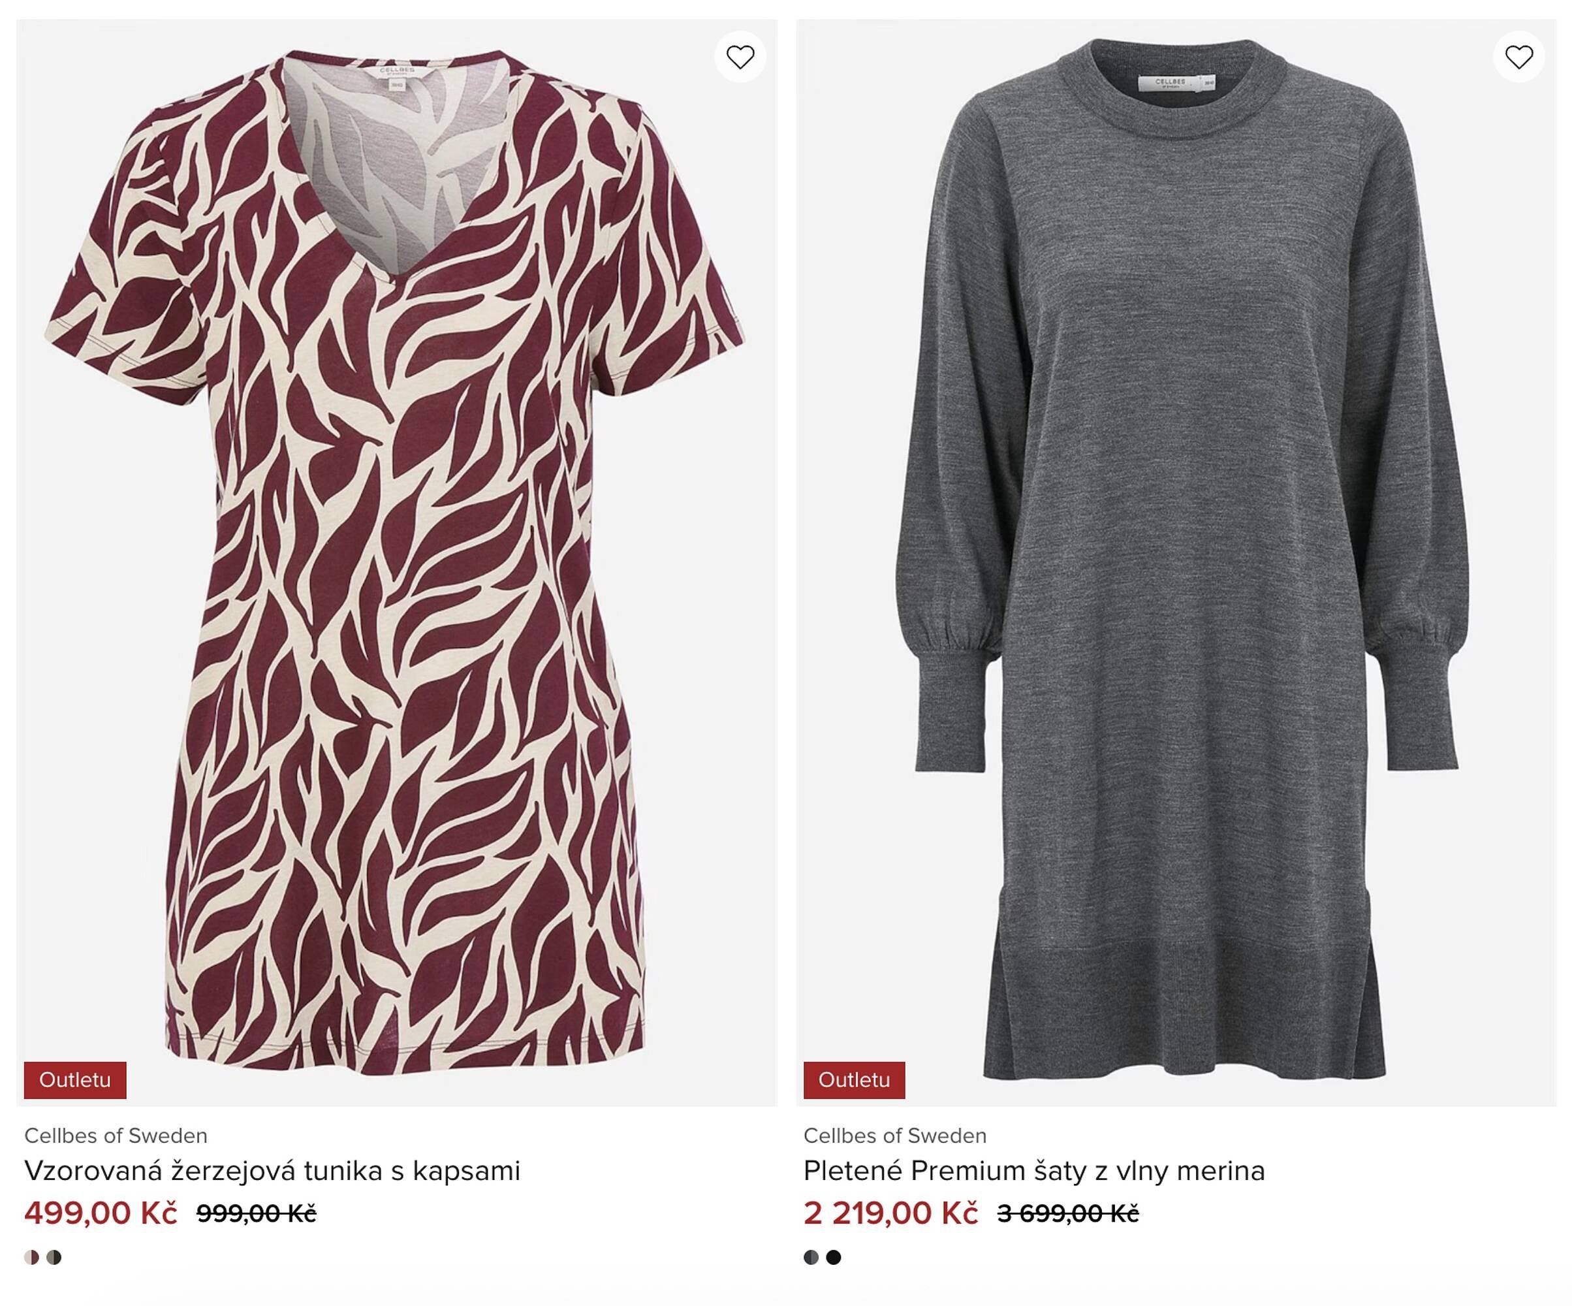Open the patterned jersey tunic product image
The height and width of the screenshot is (1306, 1572).
coord(397,562)
